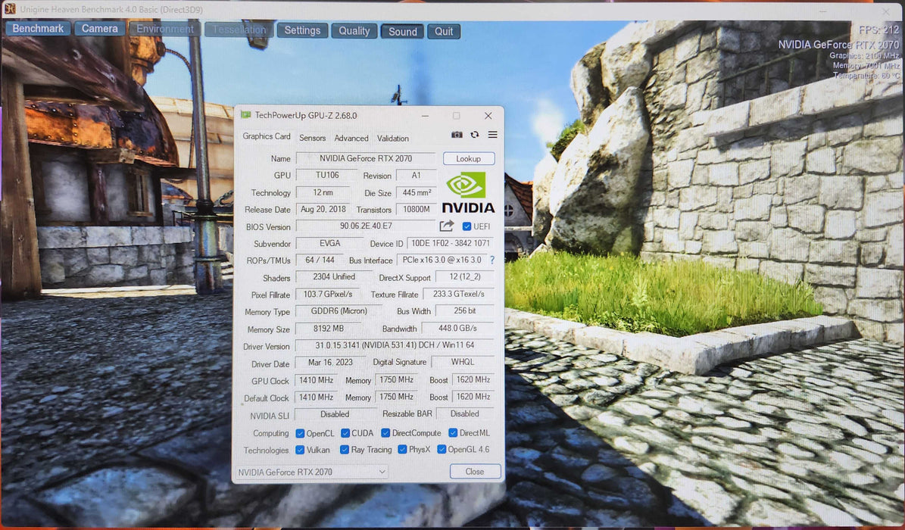Click the Die Size 445 mm² field
This screenshot has height=530, width=905.
pos(417,192)
